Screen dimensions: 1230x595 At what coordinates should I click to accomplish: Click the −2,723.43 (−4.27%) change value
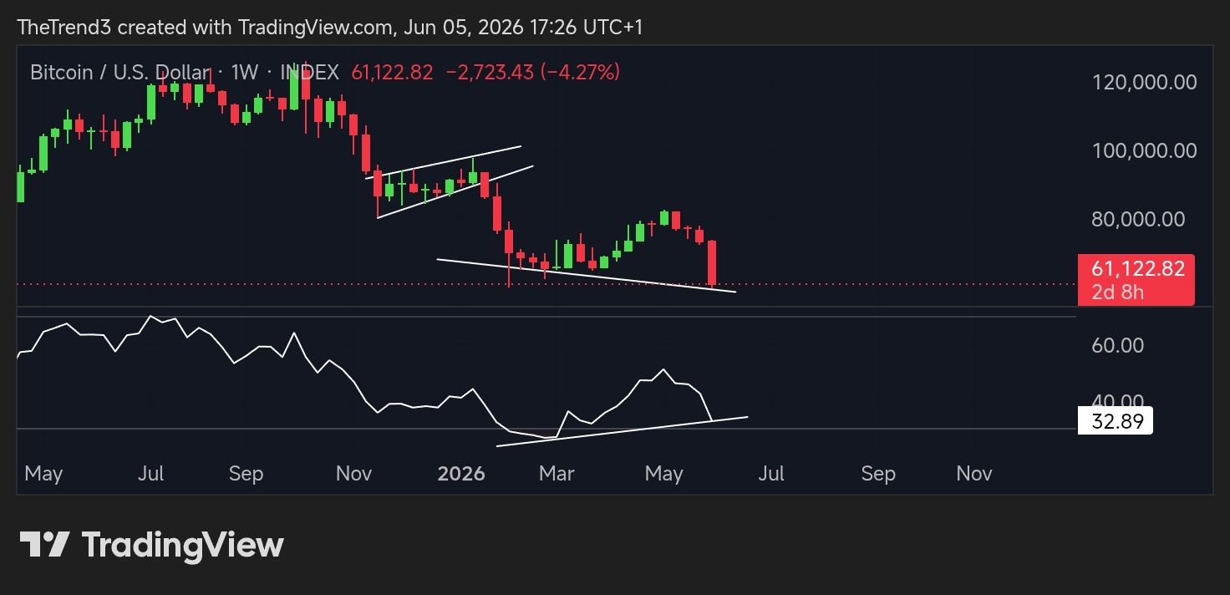point(533,73)
